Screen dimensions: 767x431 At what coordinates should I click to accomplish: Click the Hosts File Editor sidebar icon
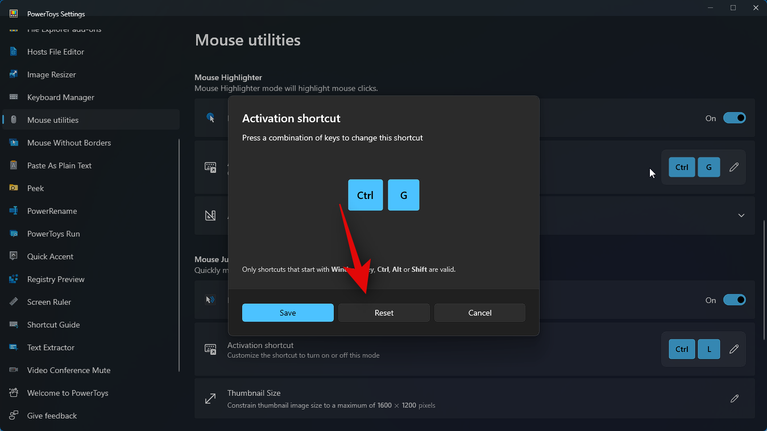point(14,52)
